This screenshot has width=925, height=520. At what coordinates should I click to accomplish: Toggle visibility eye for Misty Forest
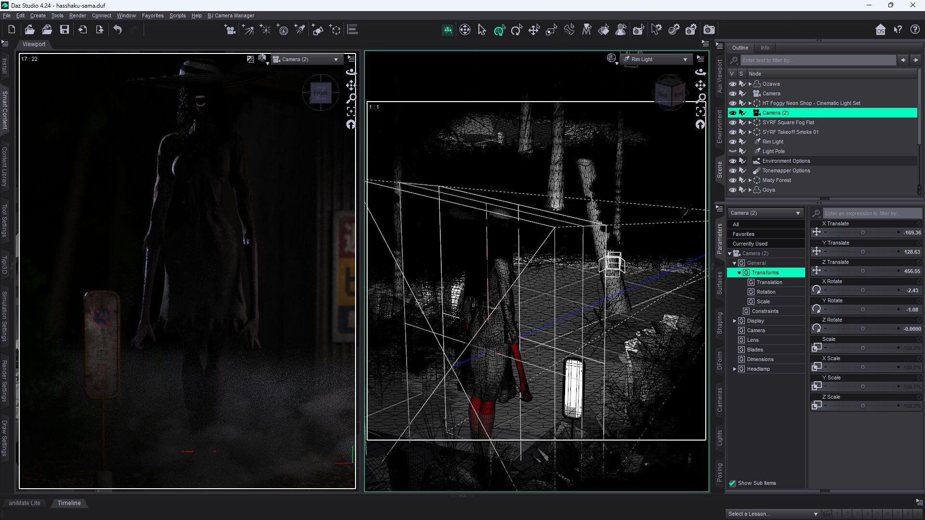(732, 180)
